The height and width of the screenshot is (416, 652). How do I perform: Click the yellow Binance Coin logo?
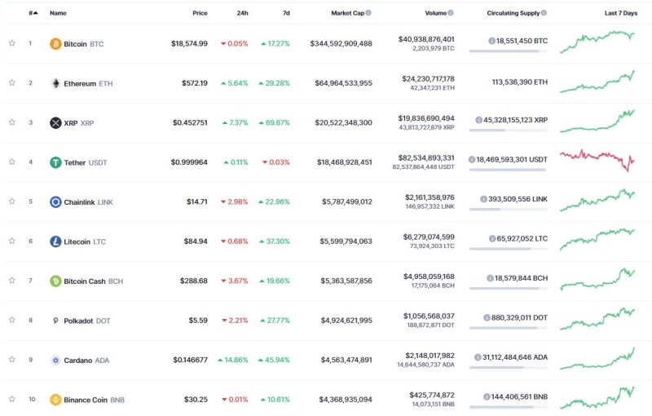pyautogui.click(x=55, y=400)
